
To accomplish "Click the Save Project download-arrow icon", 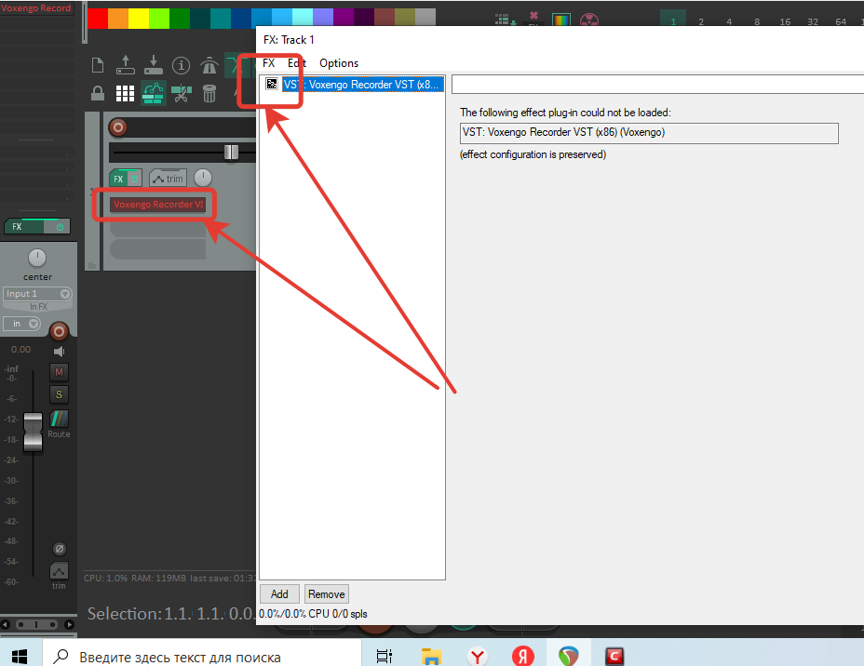I will coord(154,65).
